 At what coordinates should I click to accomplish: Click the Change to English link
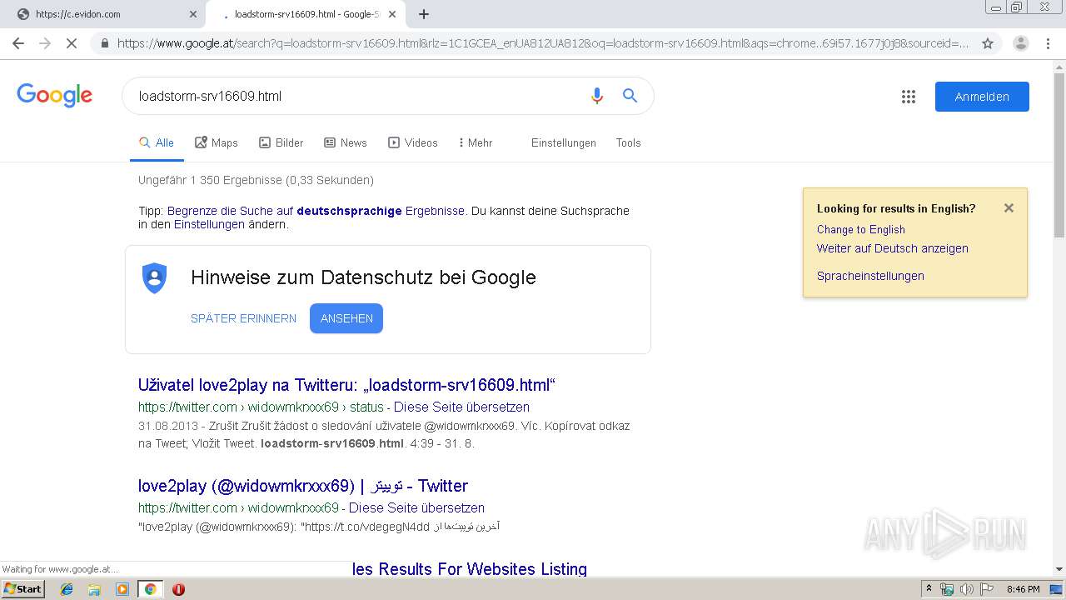coord(860,229)
